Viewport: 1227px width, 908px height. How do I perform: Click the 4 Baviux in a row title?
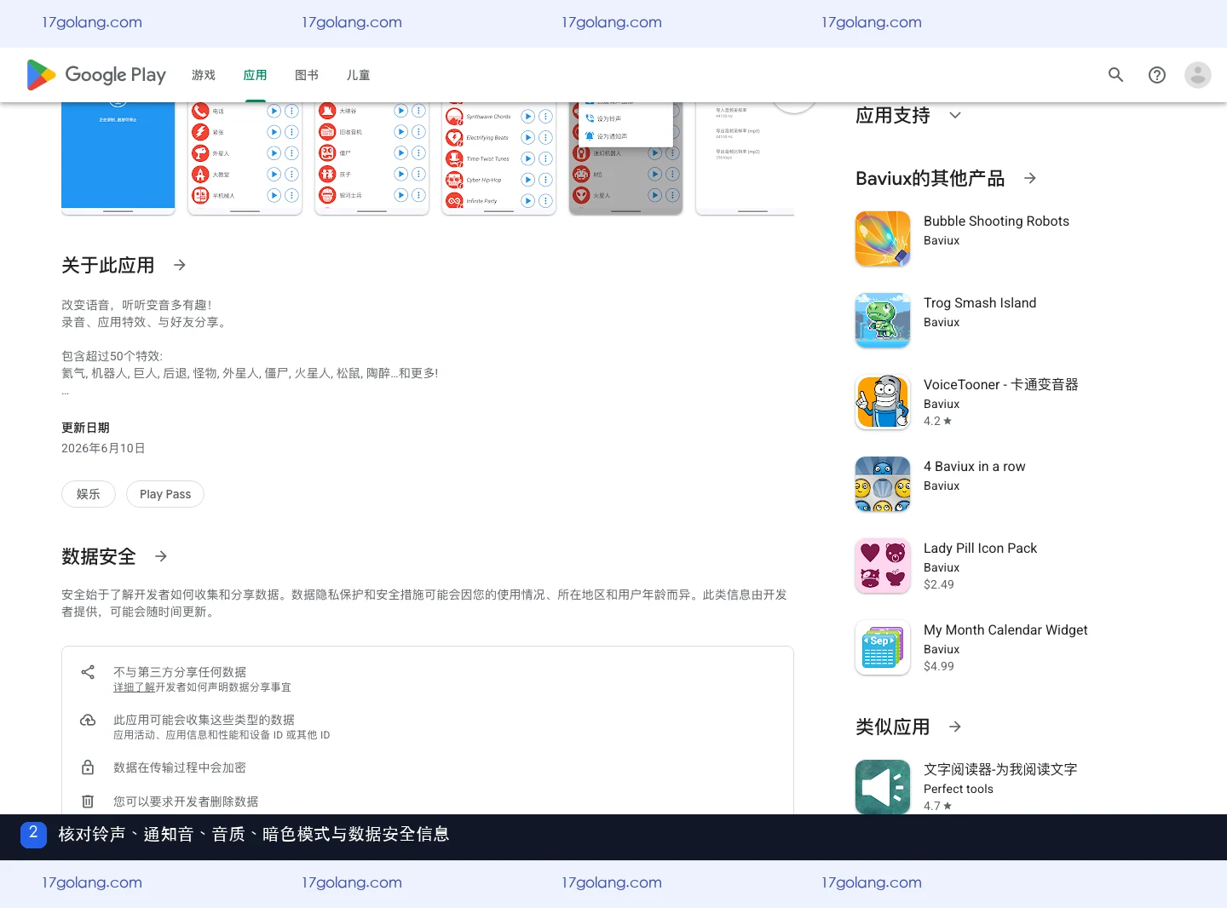click(x=975, y=466)
